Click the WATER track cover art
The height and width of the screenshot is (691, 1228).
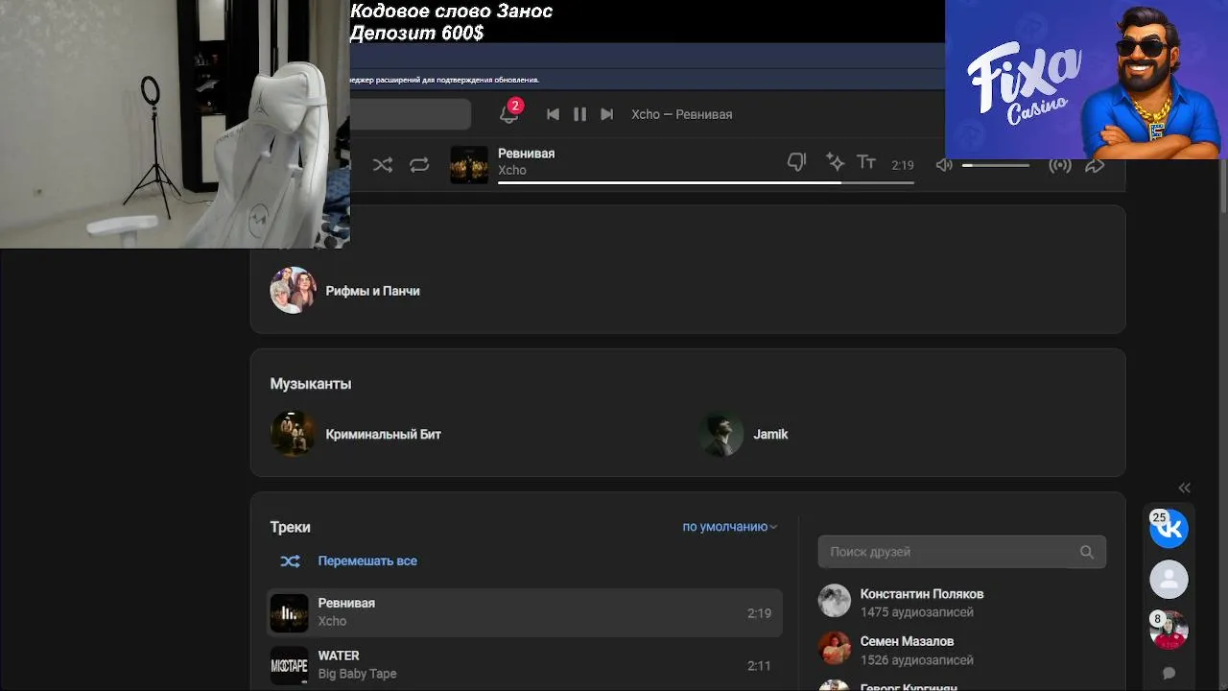(x=289, y=665)
